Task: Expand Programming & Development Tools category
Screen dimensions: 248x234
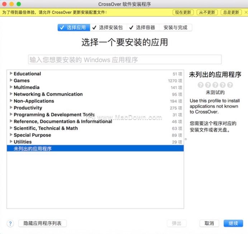Action: [11, 114]
